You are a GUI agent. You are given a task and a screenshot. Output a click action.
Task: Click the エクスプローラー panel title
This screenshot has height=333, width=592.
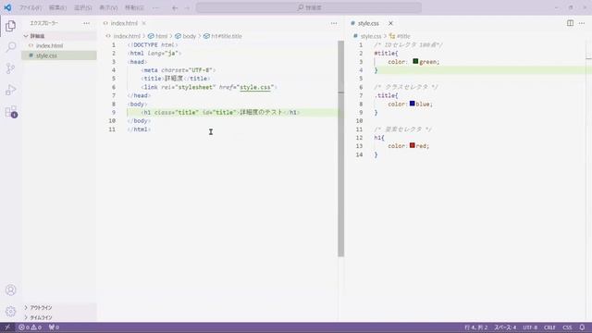click(x=44, y=23)
